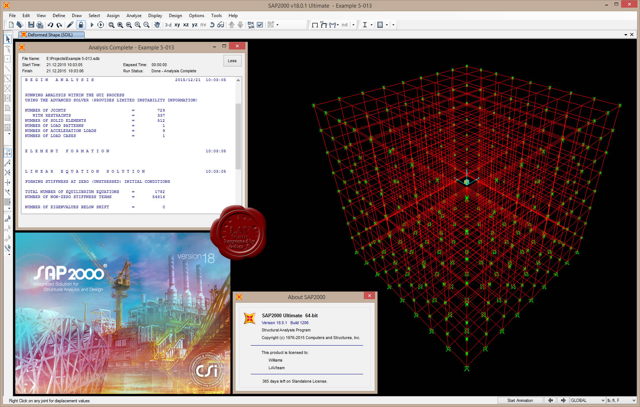Click the Show Deformed Shape icon
This screenshot has height=407, width=640.
324,25
